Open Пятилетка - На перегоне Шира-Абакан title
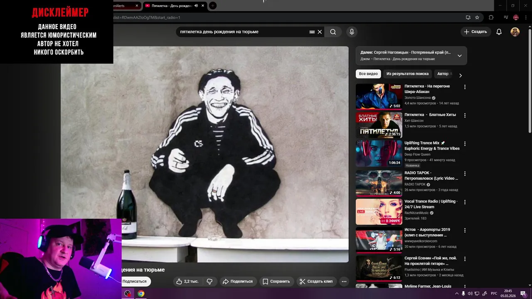The width and height of the screenshot is (532, 299). [x=427, y=89]
